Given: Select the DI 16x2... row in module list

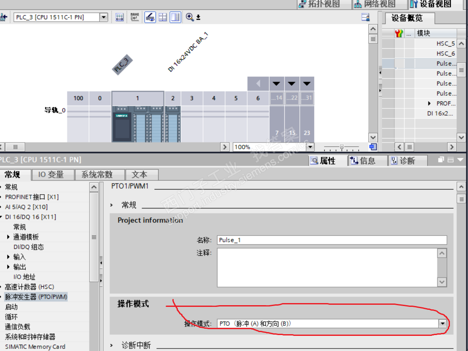Looking at the screenshot, I should [419, 113].
